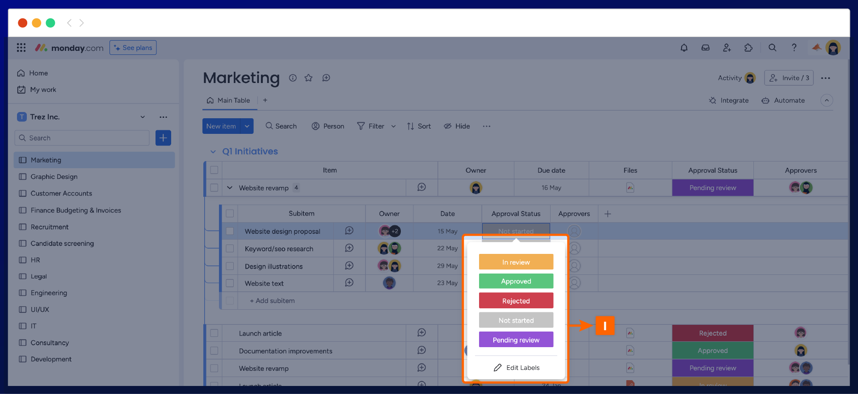The image size is (858, 394).
Task: Click the Automate button
Action: pyautogui.click(x=783, y=100)
